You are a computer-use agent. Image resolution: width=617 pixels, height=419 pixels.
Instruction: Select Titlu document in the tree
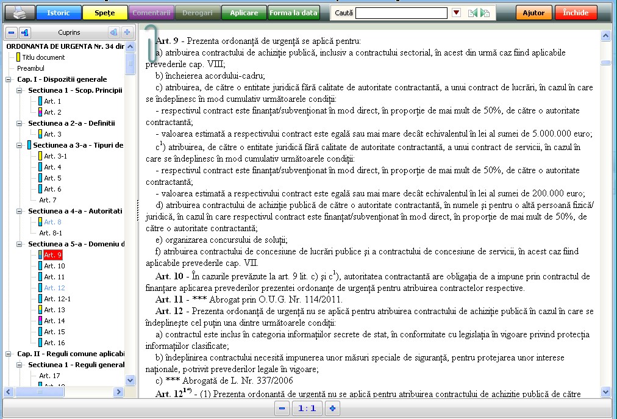43,57
